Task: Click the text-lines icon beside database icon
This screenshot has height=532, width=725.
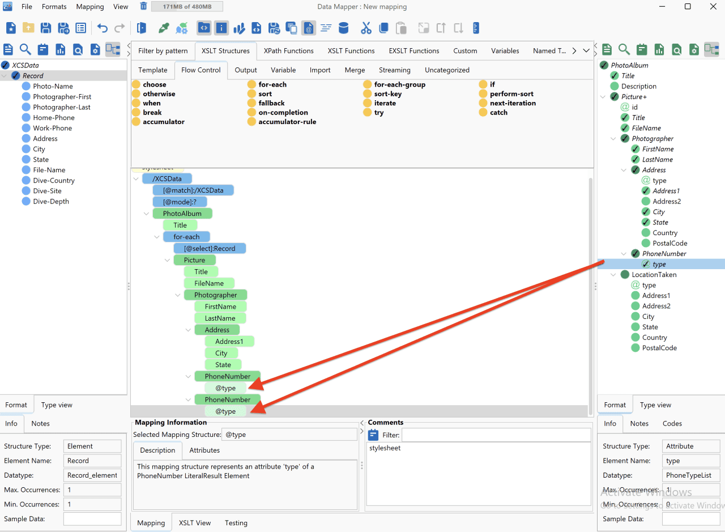Action: tap(326, 28)
